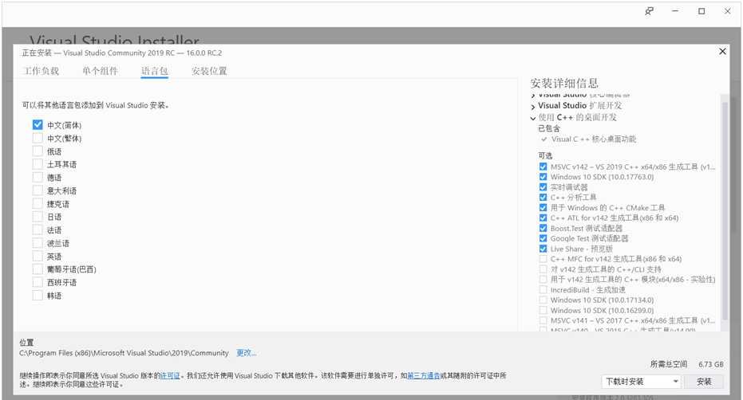The width and height of the screenshot is (743, 400).
Task: Uncheck the Live Share - 预览版 option
Action: pyautogui.click(x=543, y=249)
